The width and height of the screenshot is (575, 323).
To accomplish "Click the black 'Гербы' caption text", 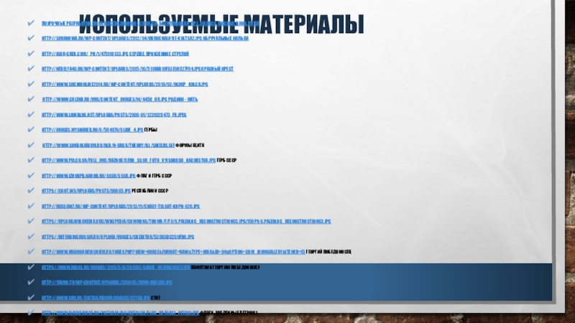I will coord(151,130).
